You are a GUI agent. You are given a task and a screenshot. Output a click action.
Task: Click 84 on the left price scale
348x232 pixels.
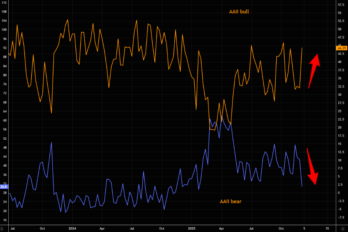click(4, 66)
